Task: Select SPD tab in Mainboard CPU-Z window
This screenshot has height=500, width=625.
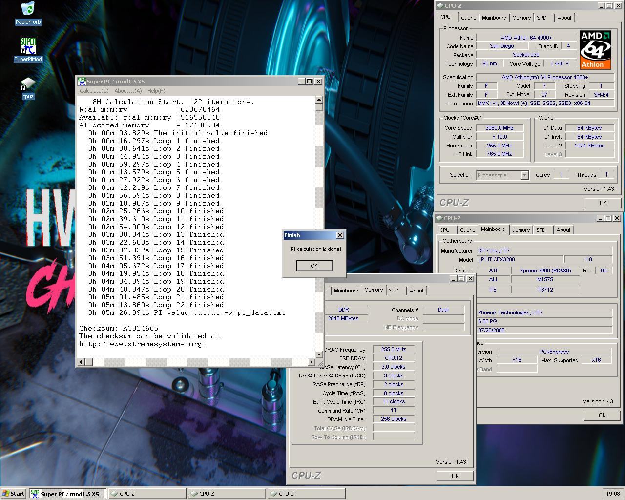Action: click(x=541, y=230)
